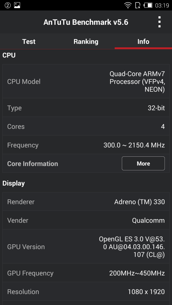Tap the no-SIM card status icon
Viewport: 172px width, 305px height.
(x=138, y=5)
